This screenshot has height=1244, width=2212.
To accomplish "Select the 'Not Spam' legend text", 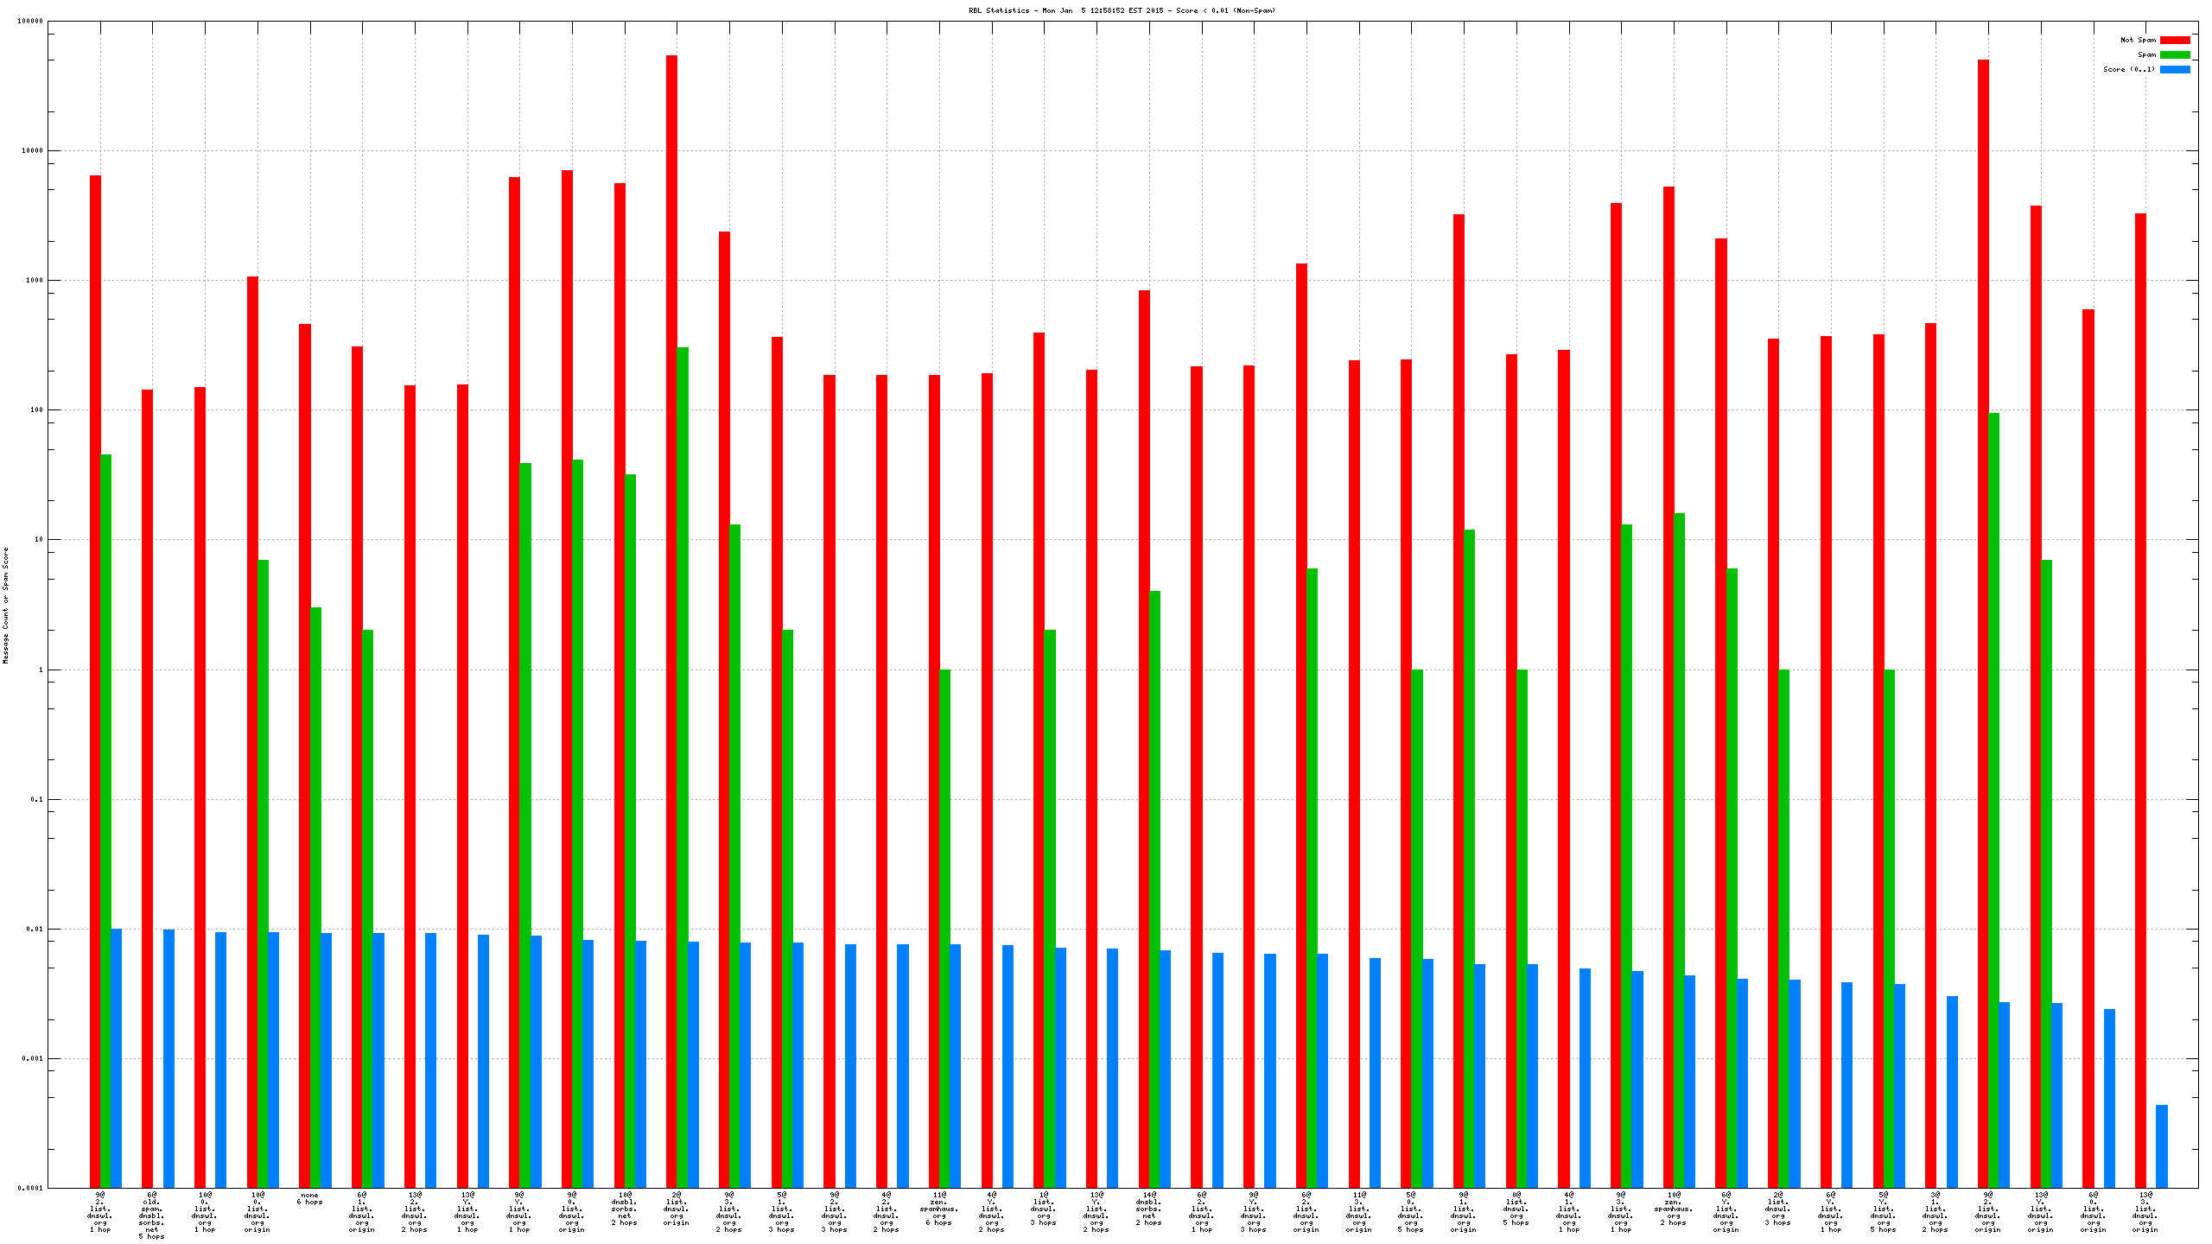I will 2138,40.
